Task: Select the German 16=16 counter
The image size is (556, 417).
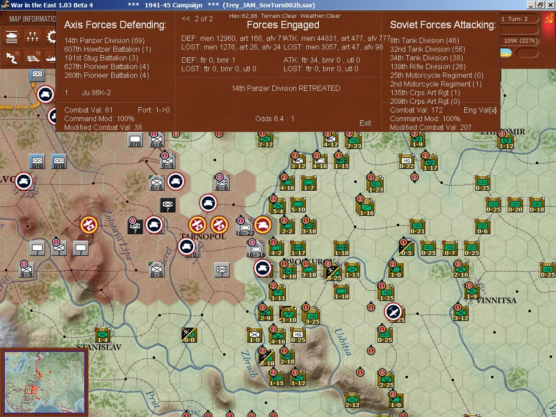Action: click(256, 249)
